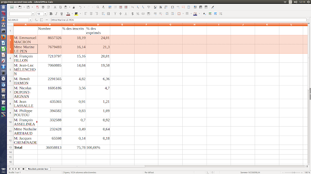The width and height of the screenshot is (311, 174).
Task: Expand the formula bar arrow
Action: coord(308,20)
